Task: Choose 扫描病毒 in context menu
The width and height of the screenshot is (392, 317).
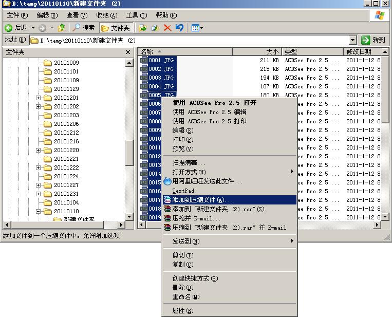Action: (229, 163)
